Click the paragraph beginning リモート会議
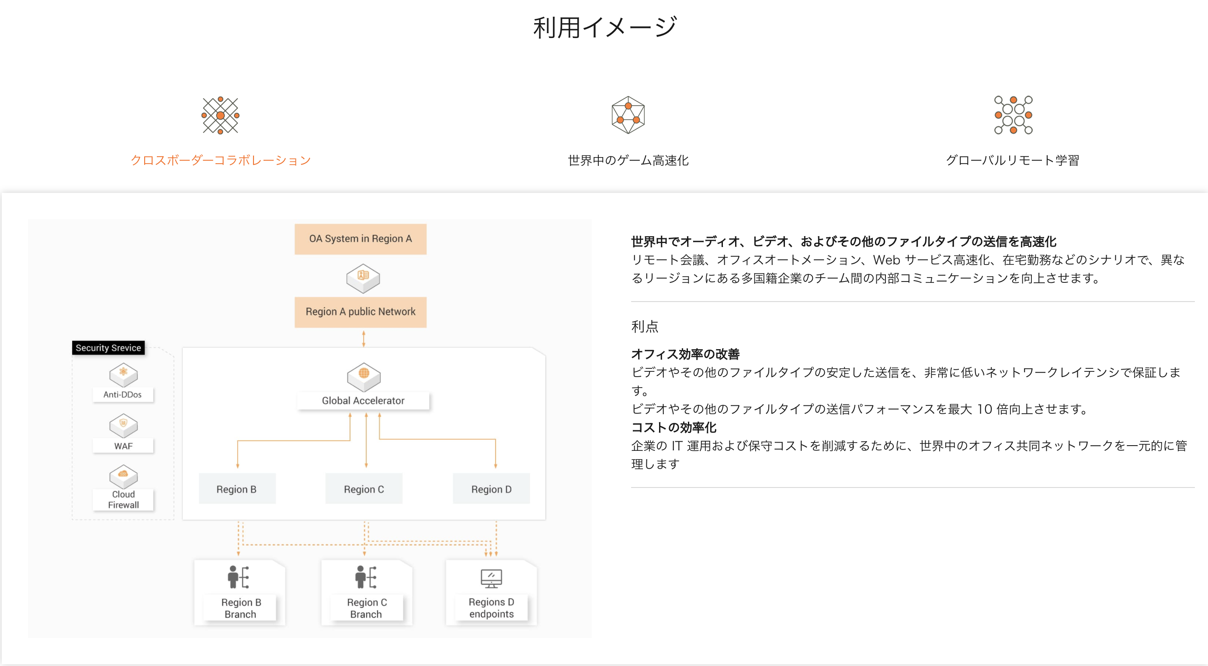The image size is (1208, 666). [908, 269]
